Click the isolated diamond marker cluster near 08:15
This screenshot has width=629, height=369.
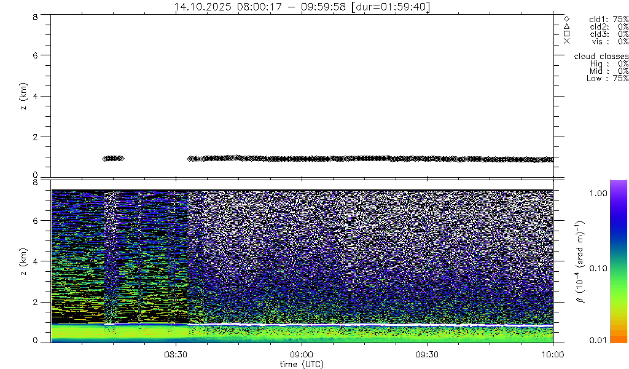pyautogui.click(x=113, y=158)
